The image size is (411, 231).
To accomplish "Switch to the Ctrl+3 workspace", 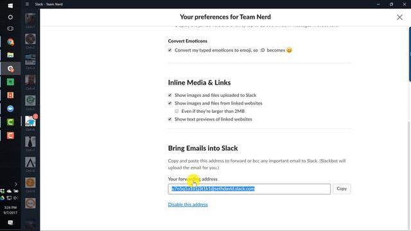I will (x=30, y=60).
